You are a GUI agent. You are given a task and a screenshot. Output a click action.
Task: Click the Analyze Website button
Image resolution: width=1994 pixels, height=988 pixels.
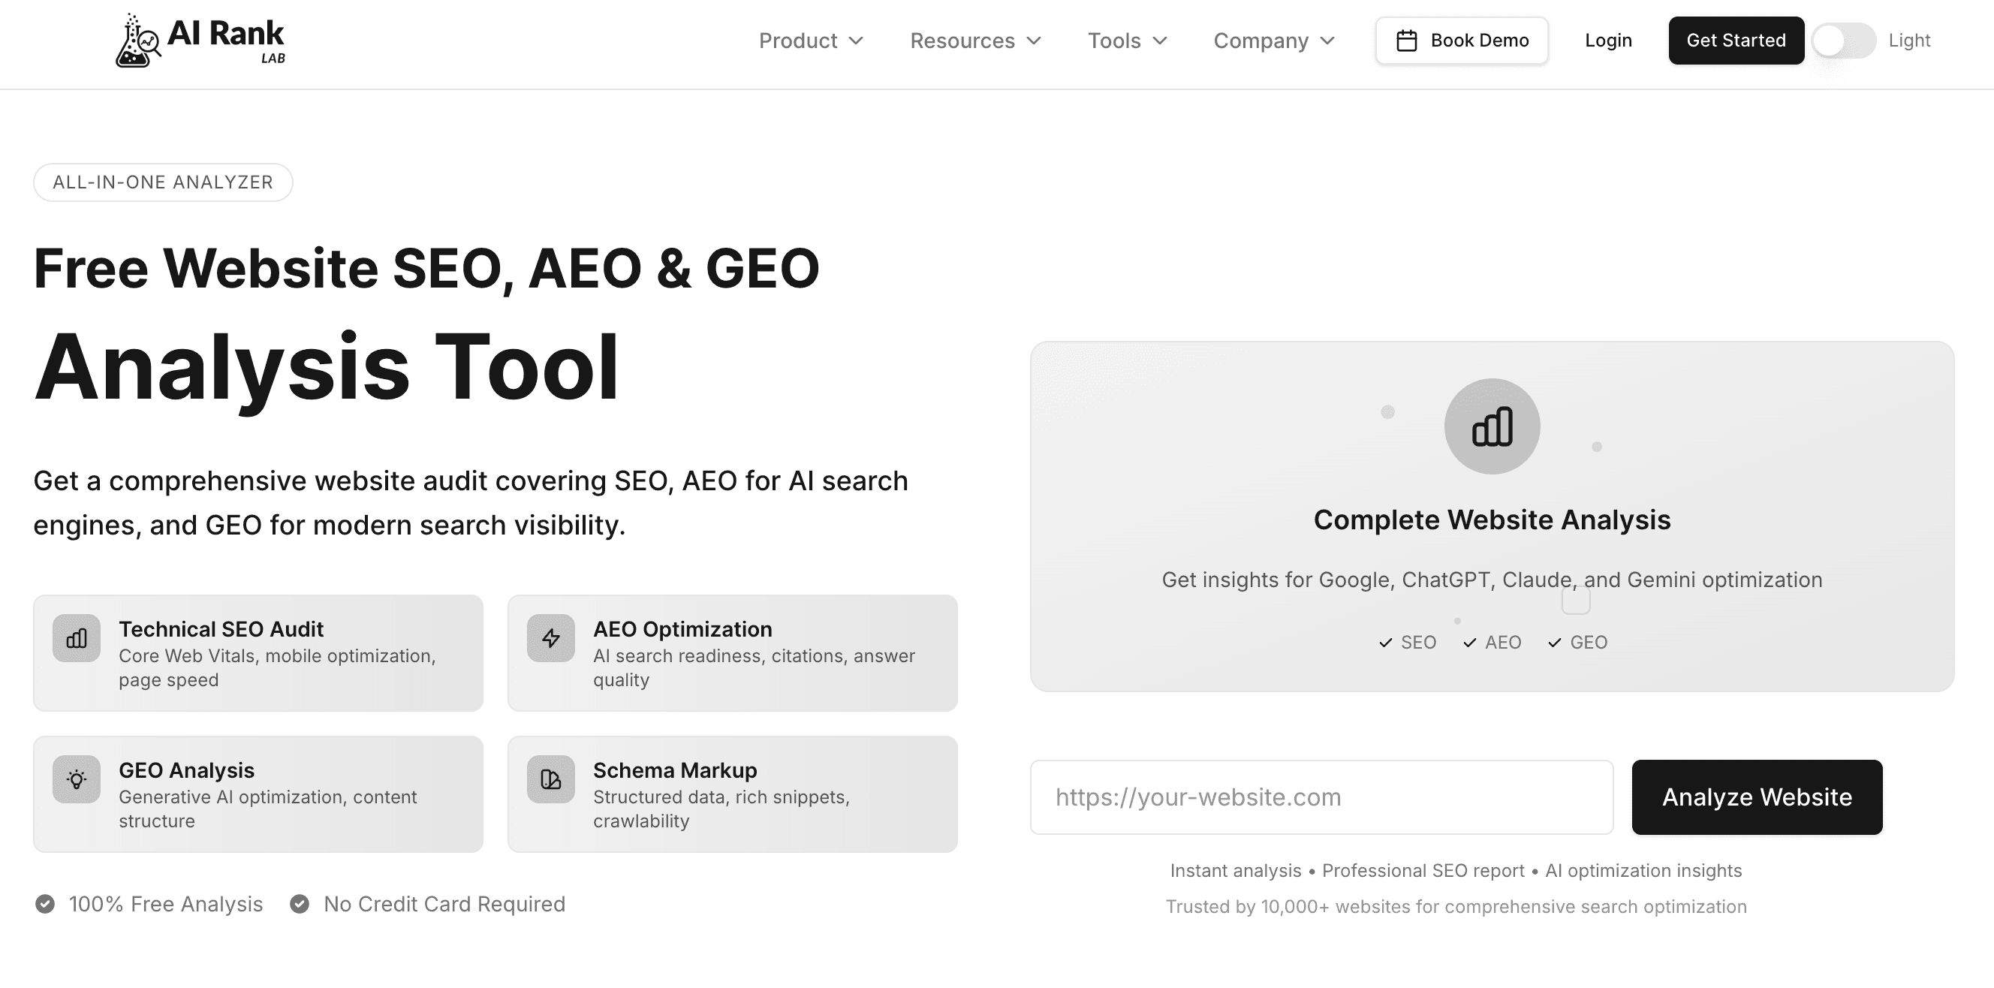[1756, 797]
